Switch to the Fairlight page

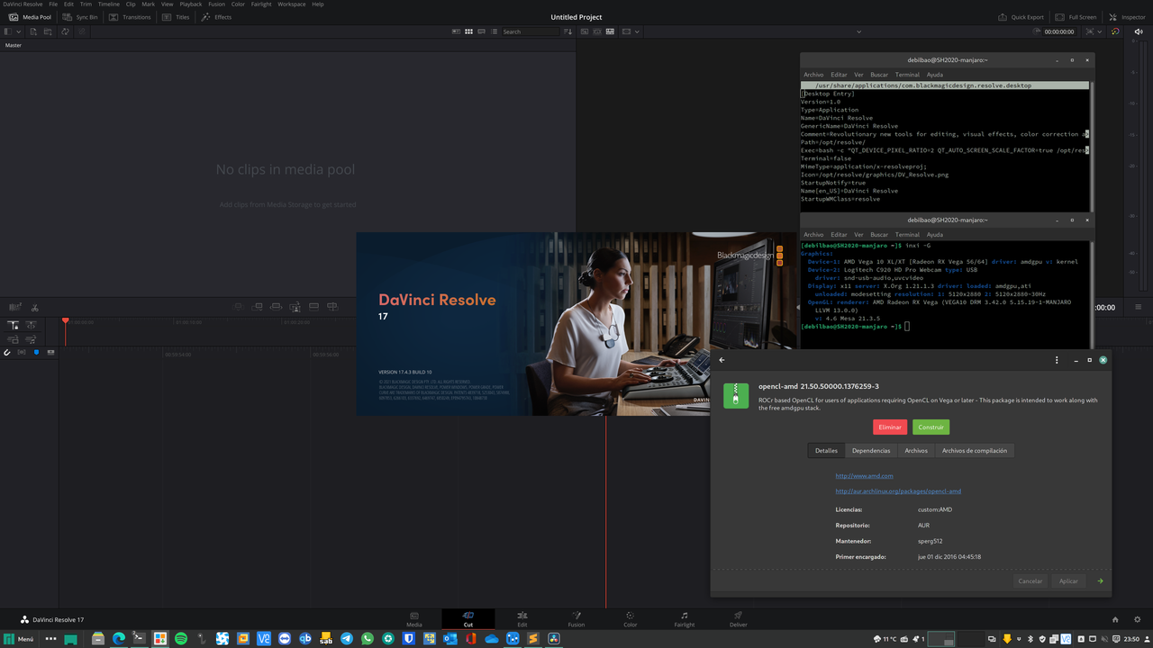pyautogui.click(x=685, y=619)
